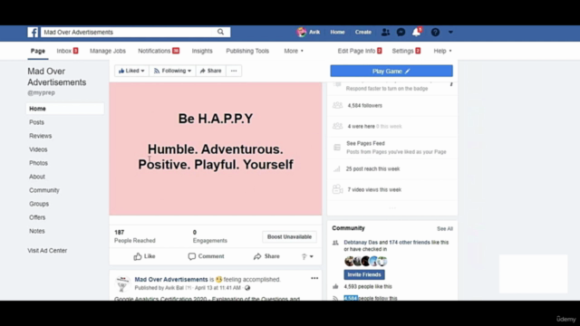580x326 pixels.
Task: Select Notes in the left sidebar
Action: coord(37,231)
